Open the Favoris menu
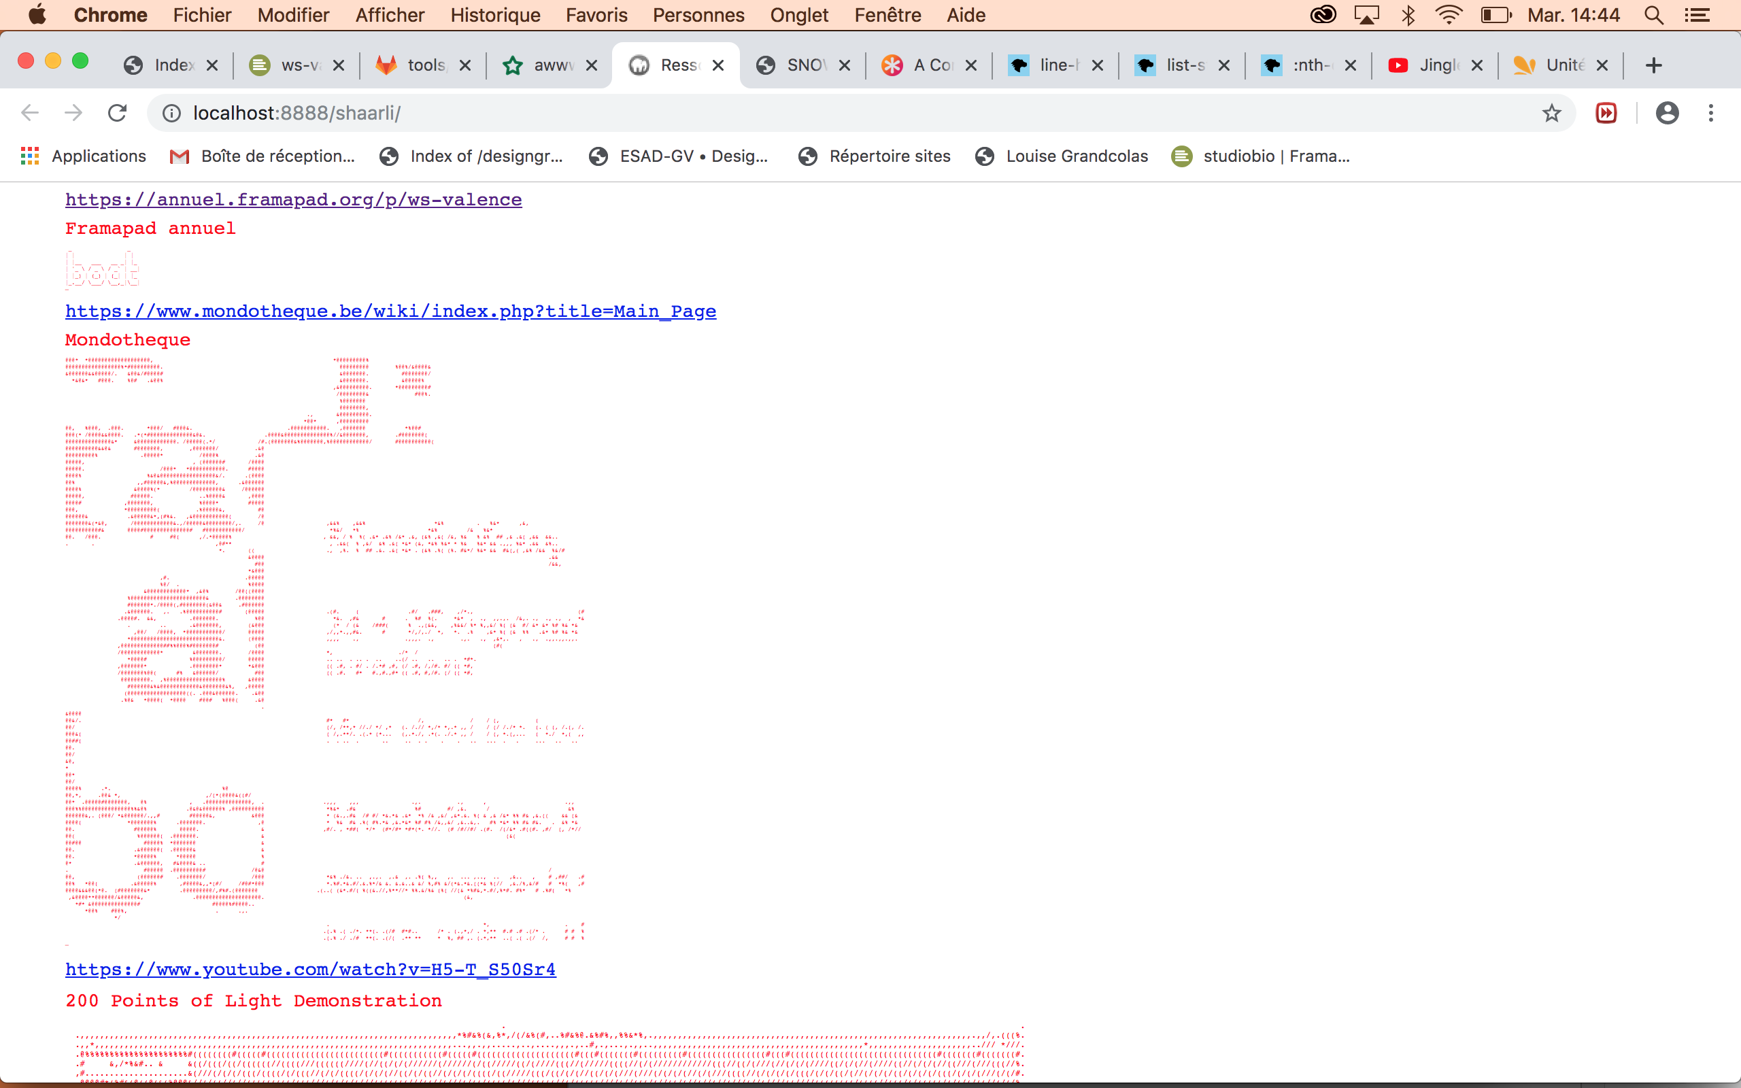This screenshot has width=1741, height=1088. pyautogui.click(x=596, y=15)
